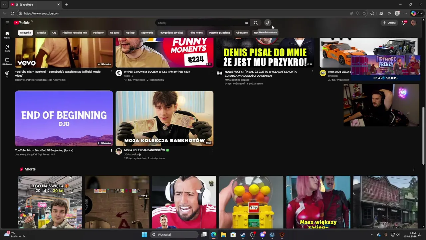Open Steam from the taskbar
This screenshot has height=240, width=426.
point(243,235)
